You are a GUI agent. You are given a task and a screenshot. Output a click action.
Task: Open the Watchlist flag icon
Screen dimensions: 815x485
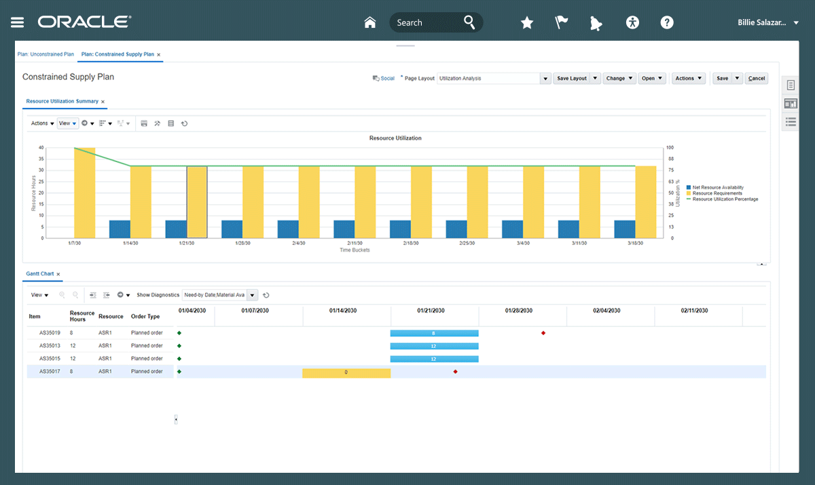(562, 22)
